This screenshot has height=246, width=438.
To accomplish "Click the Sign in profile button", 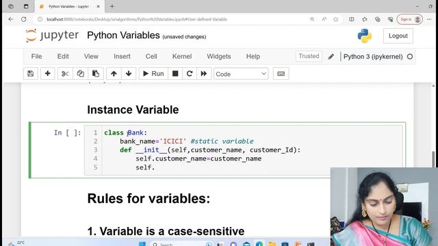I will pos(410,19).
